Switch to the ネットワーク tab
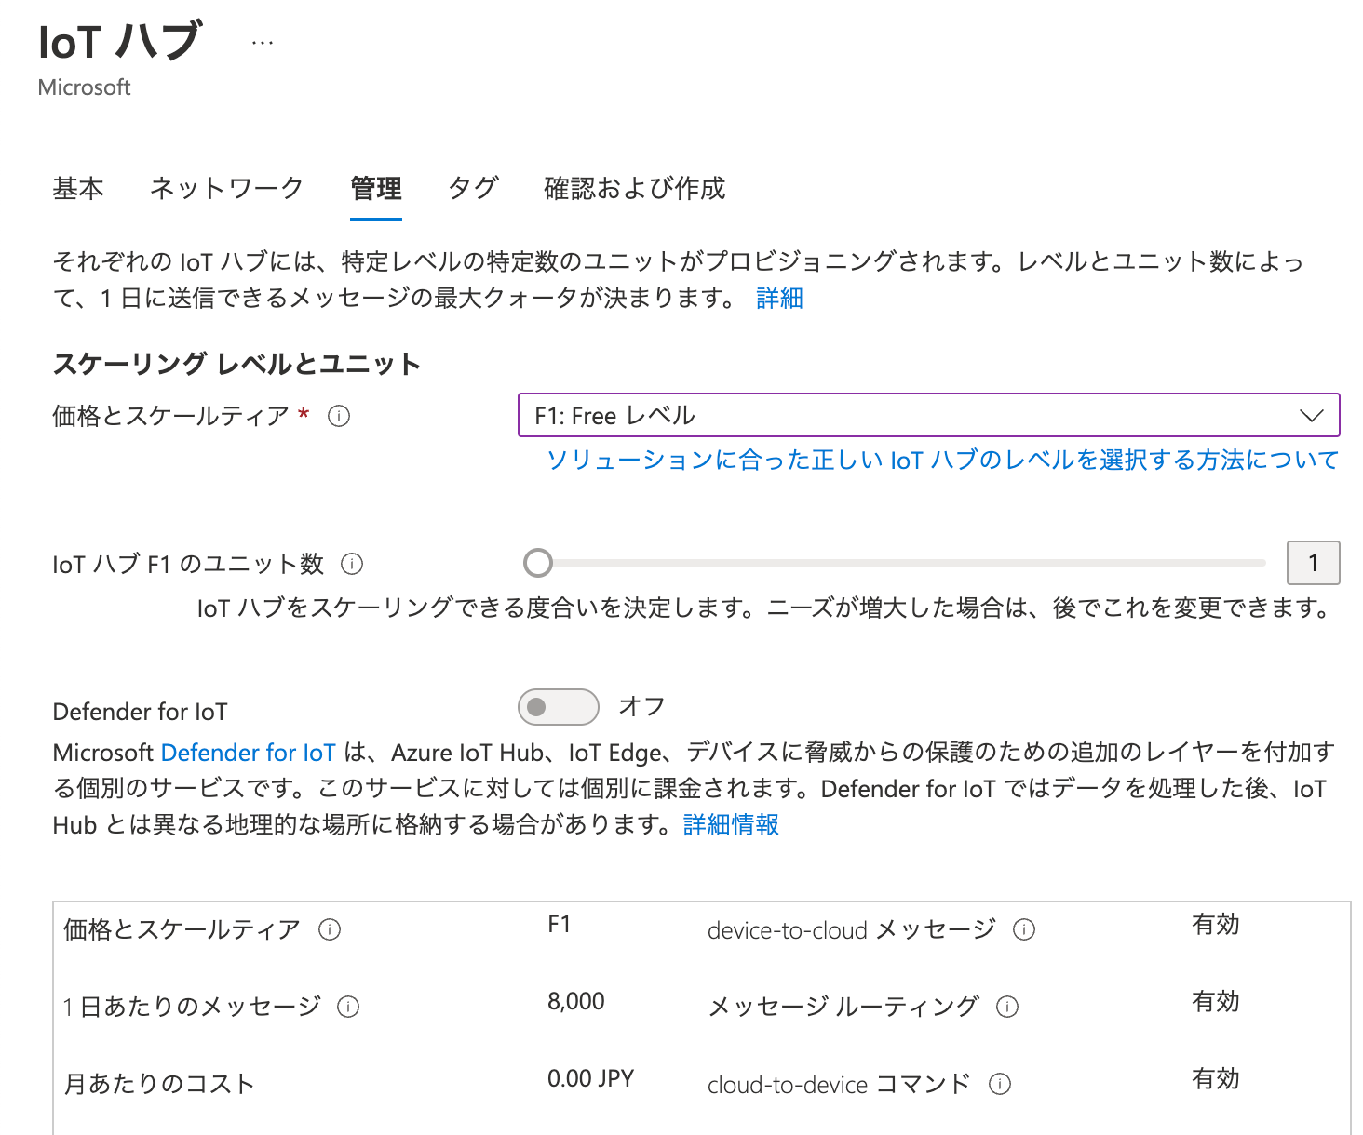This screenshot has height=1135, width=1363. coord(227,189)
